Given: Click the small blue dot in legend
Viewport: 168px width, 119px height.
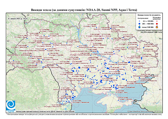Looking at the screenshot, I should click(140, 21).
